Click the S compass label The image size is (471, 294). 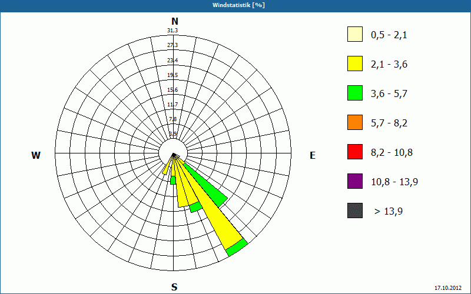(174, 288)
